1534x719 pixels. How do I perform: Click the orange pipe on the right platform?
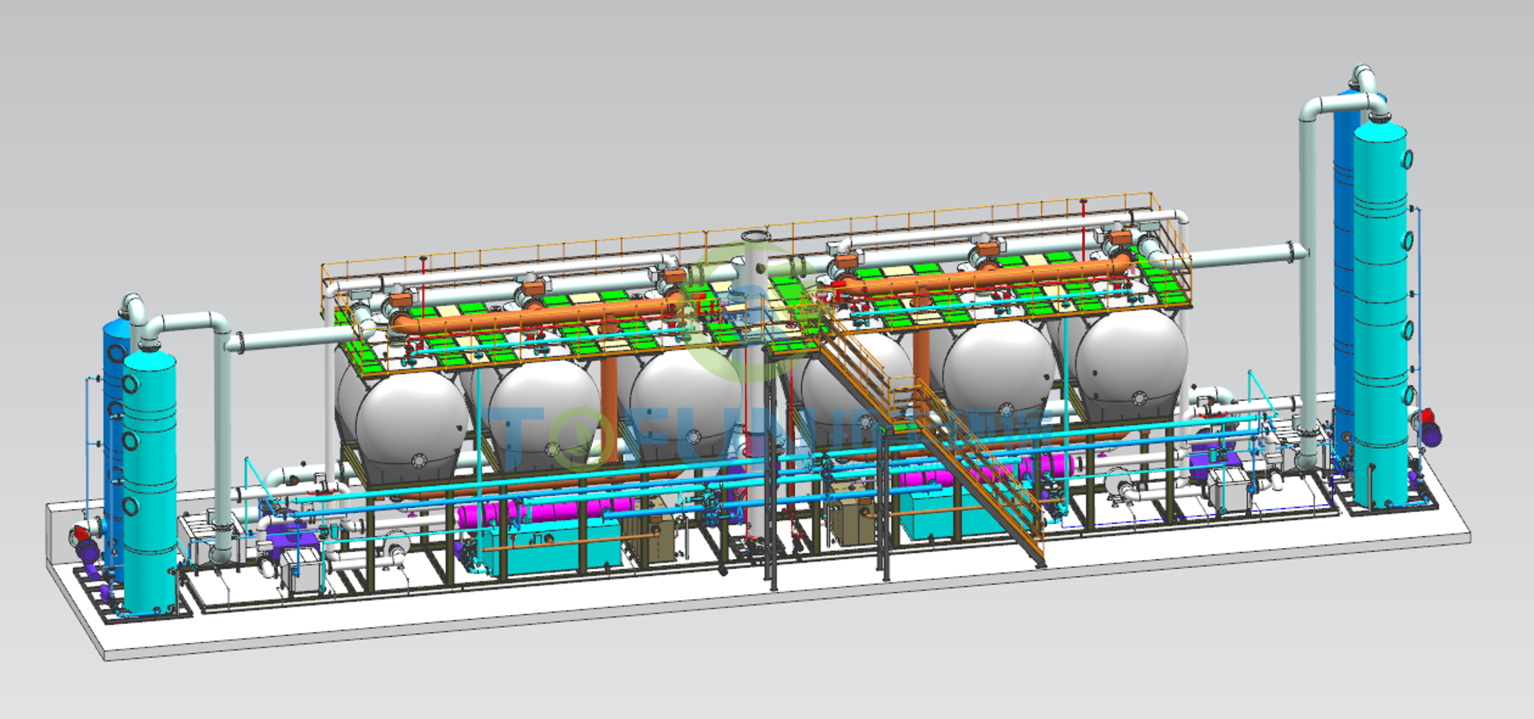point(991,277)
